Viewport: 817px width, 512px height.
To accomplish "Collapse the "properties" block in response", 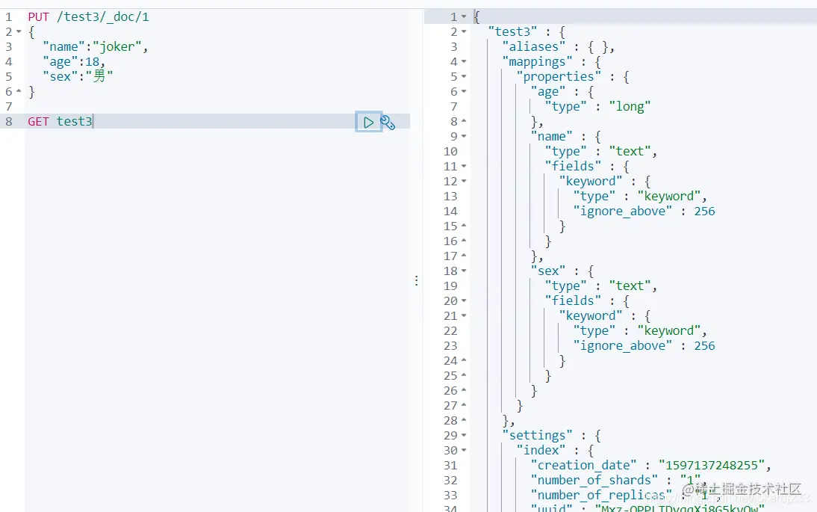I will coord(464,77).
